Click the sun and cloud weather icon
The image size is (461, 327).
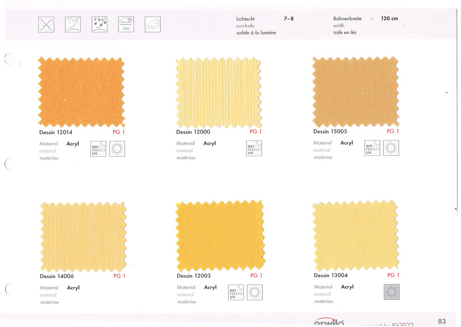tap(153, 24)
